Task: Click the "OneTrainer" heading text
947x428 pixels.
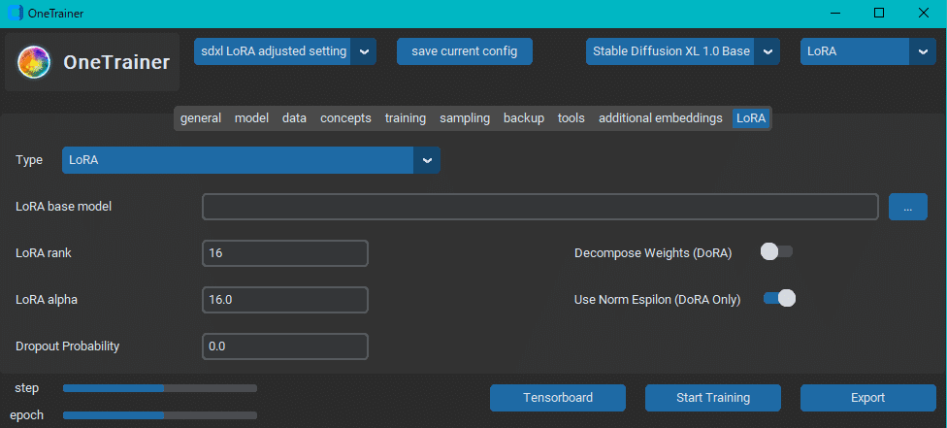Action: (116, 62)
